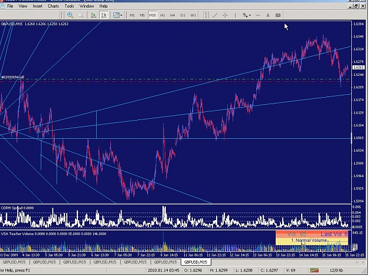The width and height of the screenshot is (369, 276).
Task: Switch to H4 timeframe
Action: point(172,15)
